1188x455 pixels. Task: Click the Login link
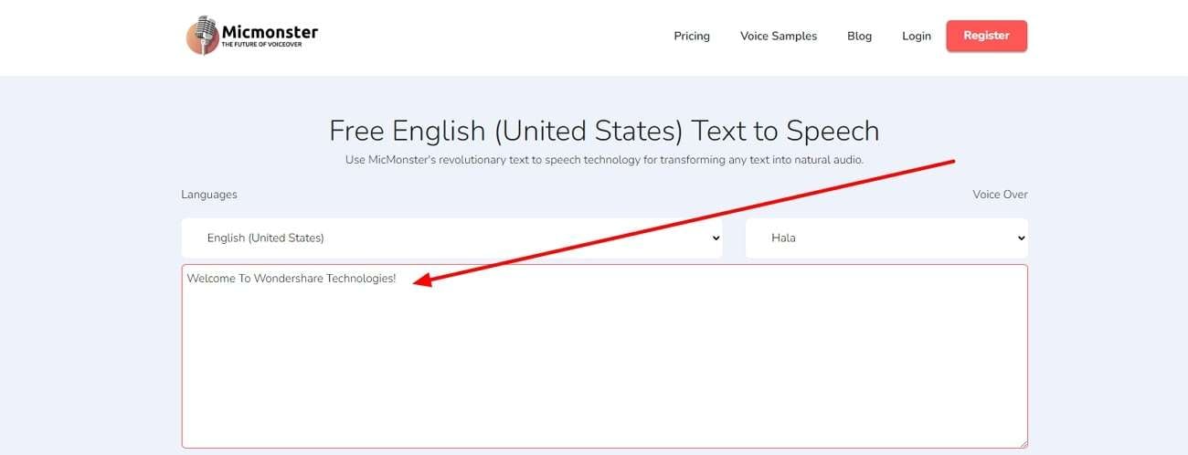tap(916, 36)
